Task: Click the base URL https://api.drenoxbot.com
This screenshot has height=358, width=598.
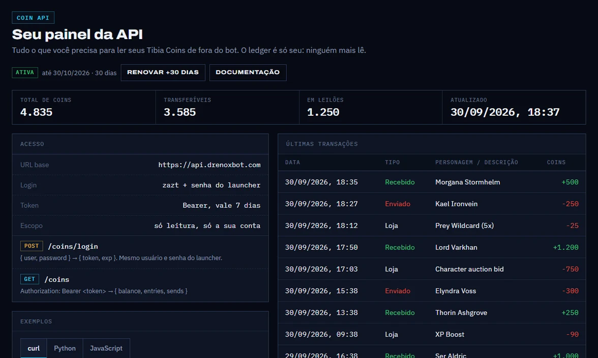Action: click(210, 165)
